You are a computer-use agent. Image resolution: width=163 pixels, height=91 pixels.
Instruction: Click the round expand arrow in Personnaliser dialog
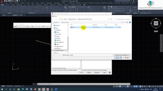click(110, 73)
